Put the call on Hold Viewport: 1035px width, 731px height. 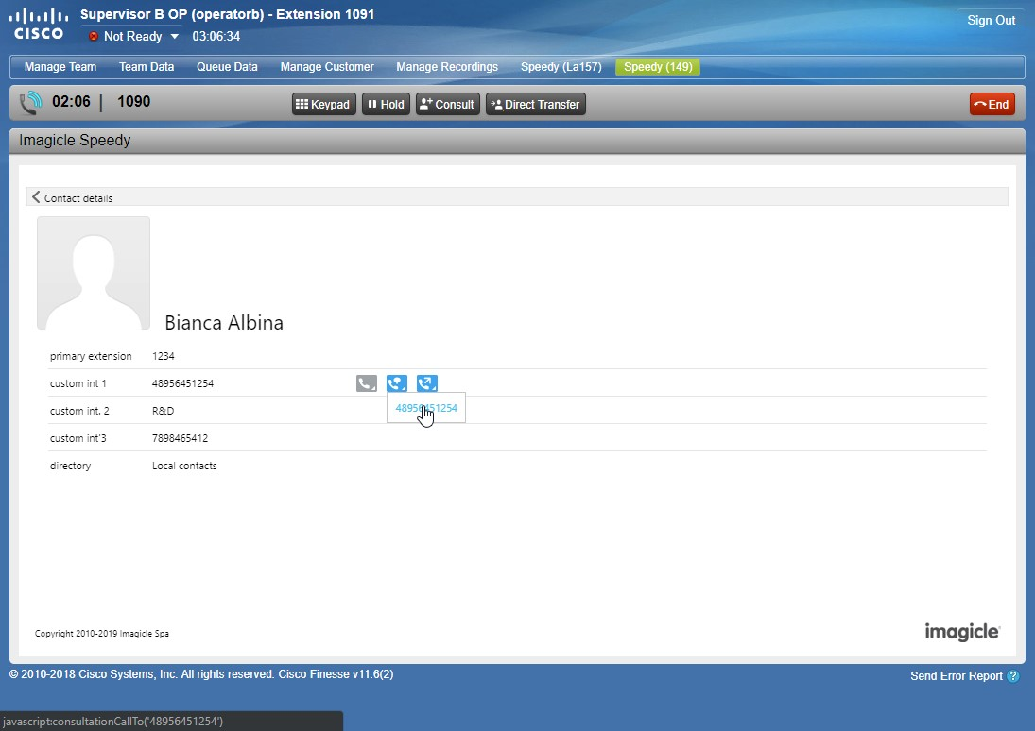click(386, 105)
